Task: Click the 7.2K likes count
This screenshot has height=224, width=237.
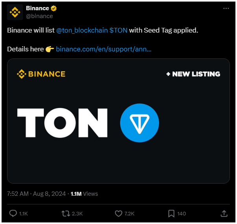Action: (130, 214)
